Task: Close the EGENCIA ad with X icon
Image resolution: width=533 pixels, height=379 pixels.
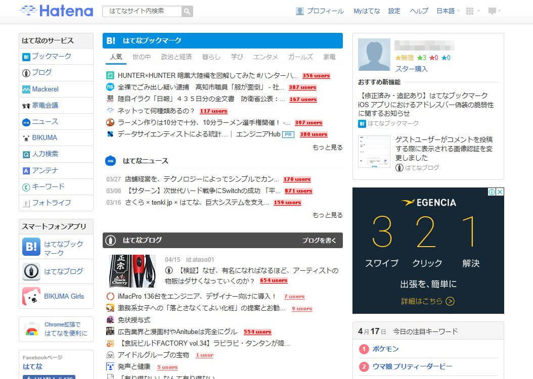Action: pos(500,192)
